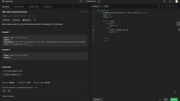Click the Submissions 1.4M statistic value
Screen dimensions: 180x101
click(28, 82)
